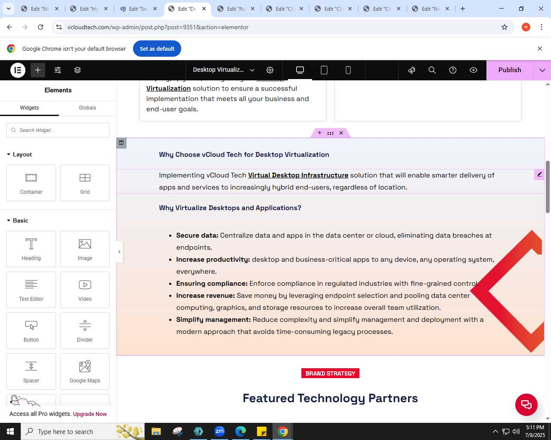The height and width of the screenshot is (440, 551).
Task: Open the Desktop Virtualiz... document dropdown
Action: (x=223, y=70)
